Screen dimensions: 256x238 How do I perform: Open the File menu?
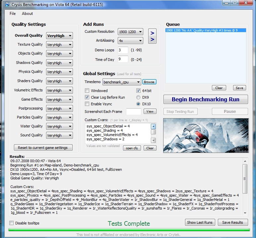[x=13, y=14]
